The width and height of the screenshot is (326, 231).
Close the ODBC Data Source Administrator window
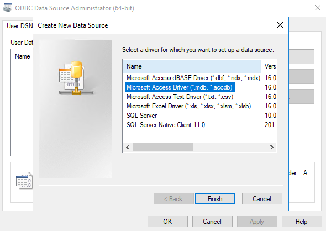pyautogui.click(x=318, y=8)
